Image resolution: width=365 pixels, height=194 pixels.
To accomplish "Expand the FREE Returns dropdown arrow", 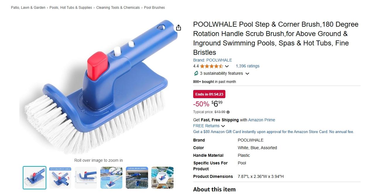I will click(223, 126).
